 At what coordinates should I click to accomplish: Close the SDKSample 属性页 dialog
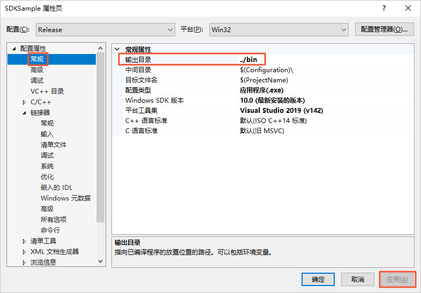tap(408, 9)
